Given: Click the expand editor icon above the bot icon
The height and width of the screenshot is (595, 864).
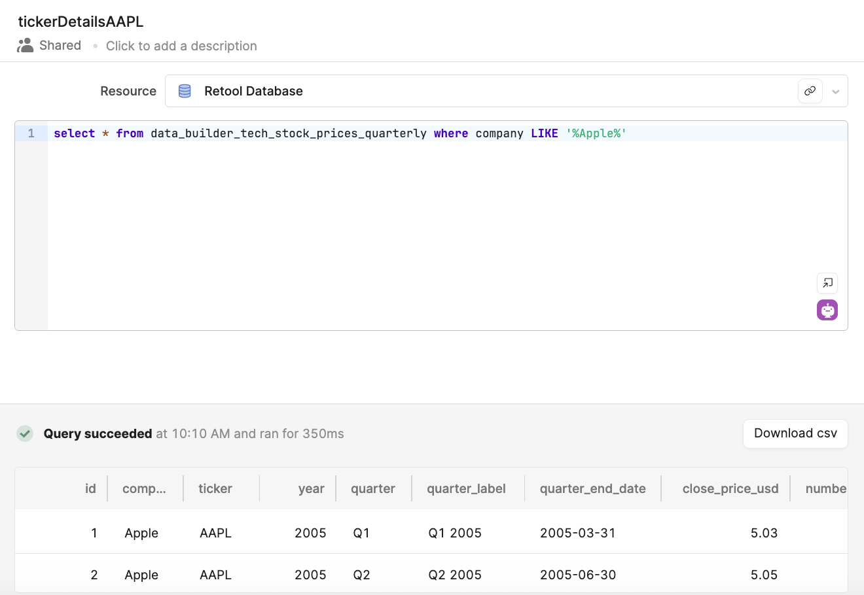Looking at the screenshot, I should pos(827,283).
